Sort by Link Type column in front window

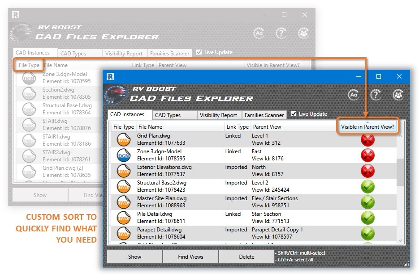[238, 127]
